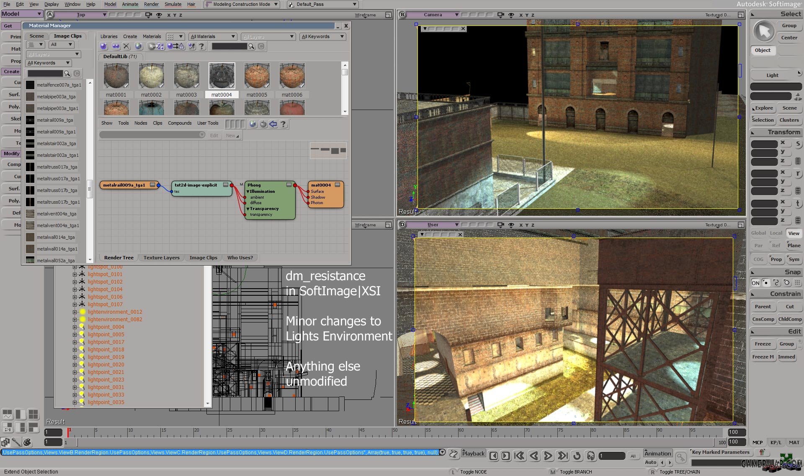Select Scale transform S button

[x=798, y=144]
